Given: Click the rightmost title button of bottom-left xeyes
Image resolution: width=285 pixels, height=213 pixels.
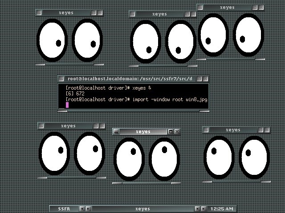Looking at the screenshot, I should (102, 126).
